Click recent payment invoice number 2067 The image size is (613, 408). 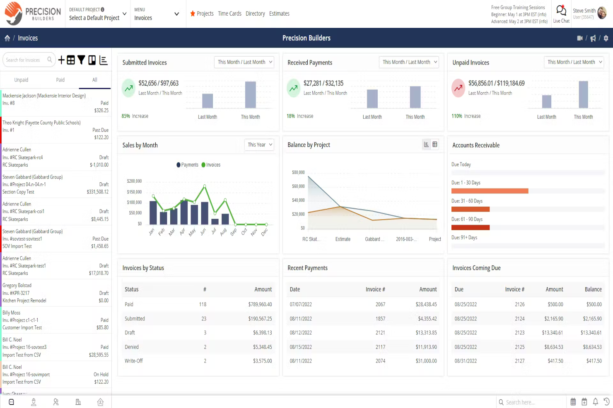(380, 304)
